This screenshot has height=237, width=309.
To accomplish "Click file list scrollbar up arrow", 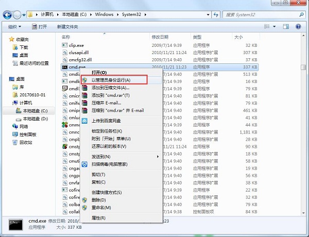I will (303, 36).
